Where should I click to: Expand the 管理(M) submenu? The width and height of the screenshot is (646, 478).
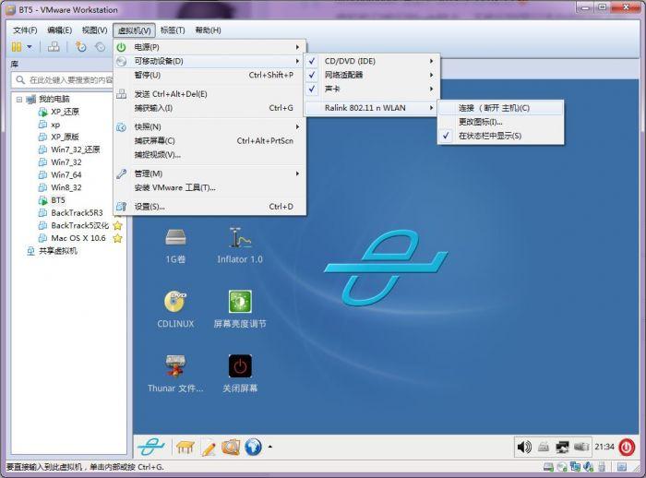coord(209,173)
